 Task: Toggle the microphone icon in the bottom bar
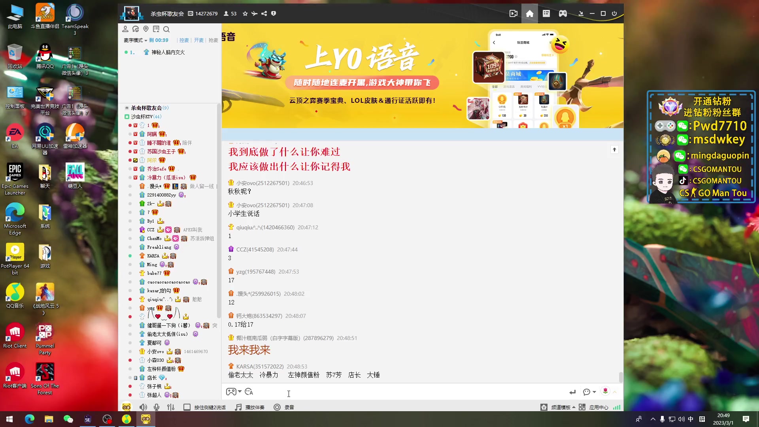(x=156, y=407)
